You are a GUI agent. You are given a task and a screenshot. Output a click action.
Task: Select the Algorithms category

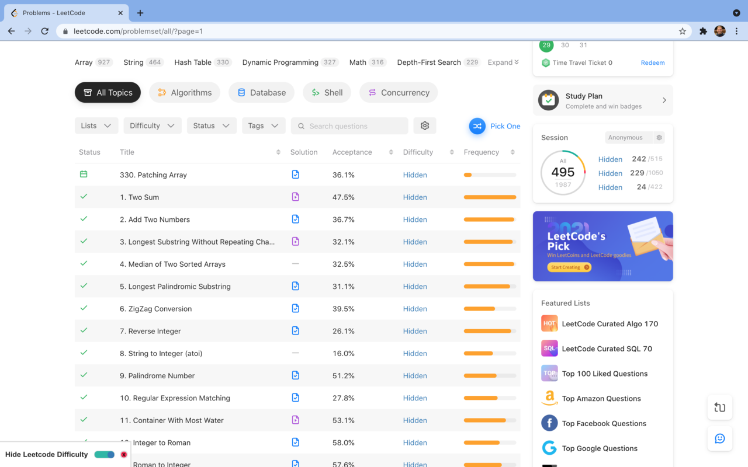tap(185, 92)
